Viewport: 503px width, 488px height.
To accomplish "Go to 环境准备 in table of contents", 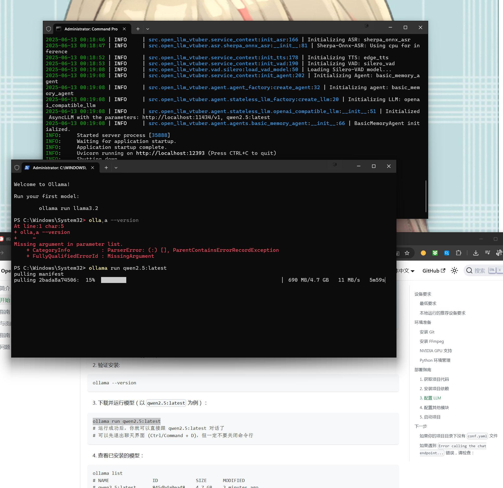I will 423,322.
